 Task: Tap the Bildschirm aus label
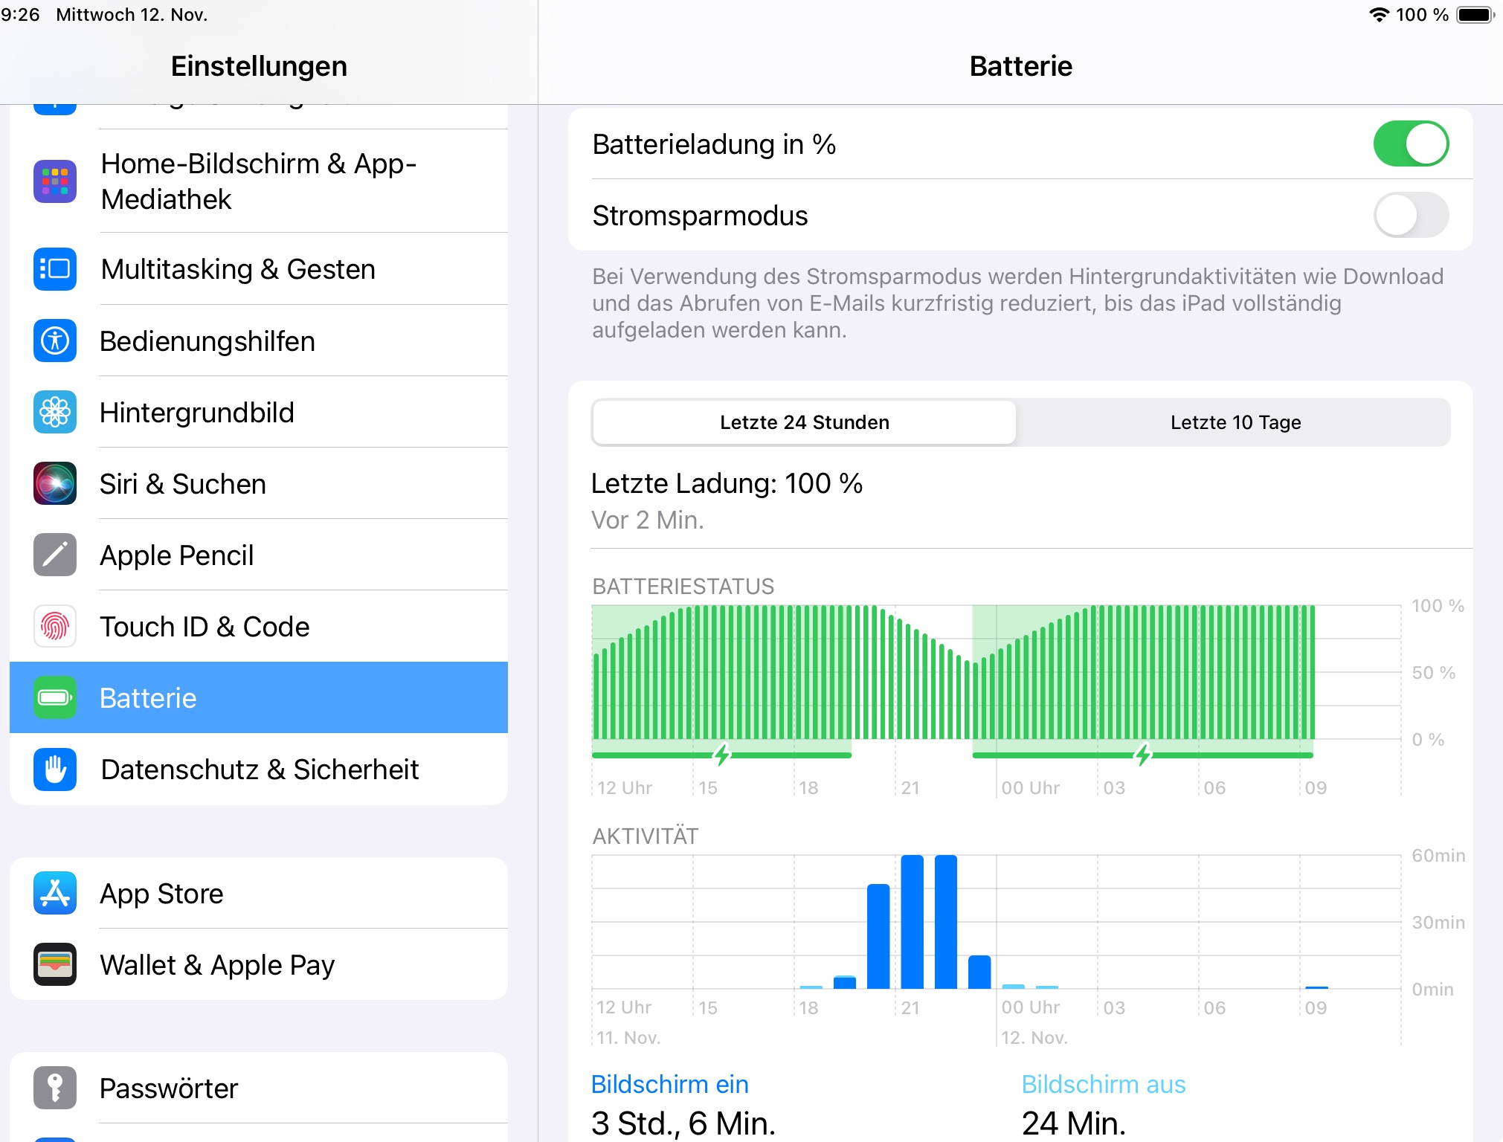pyautogui.click(x=1103, y=1085)
